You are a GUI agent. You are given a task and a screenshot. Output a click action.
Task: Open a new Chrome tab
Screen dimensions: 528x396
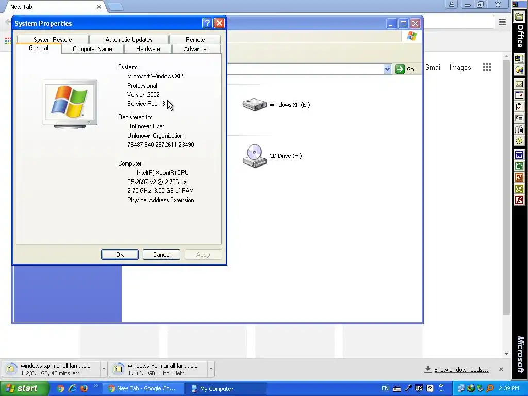tap(115, 7)
